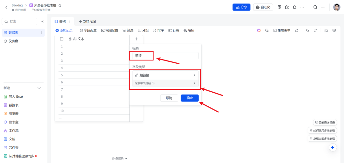The height and width of the screenshot is (163, 344).
Task: Expand the 探索字段捷径 option
Action: pos(165,83)
